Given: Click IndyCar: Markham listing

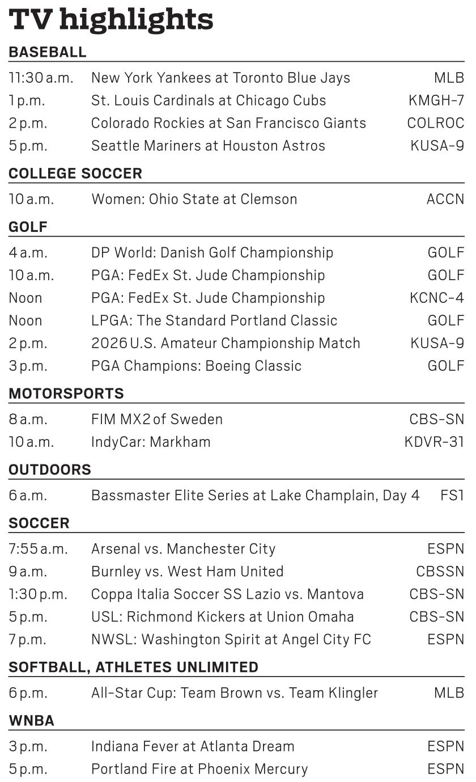Looking at the screenshot, I should coord(151,442).
